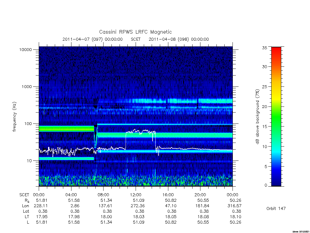
Task: Click the '1000' frequency tick label
Action: tap(27, 86)
